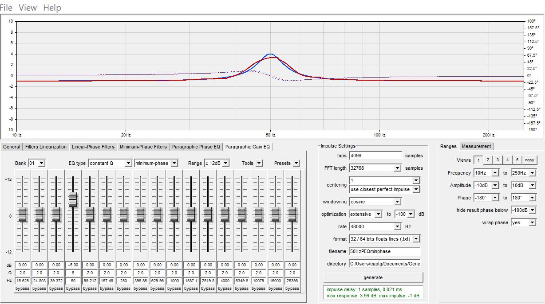Viewport: 545px width, 304px height.
Task: Open the Frequency 250Hz end dropdown
Action: [523, 173]
